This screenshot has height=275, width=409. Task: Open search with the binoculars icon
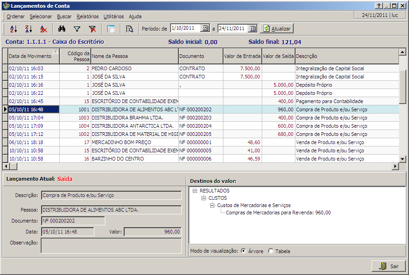pyautogui.click(x=62, y=29)
